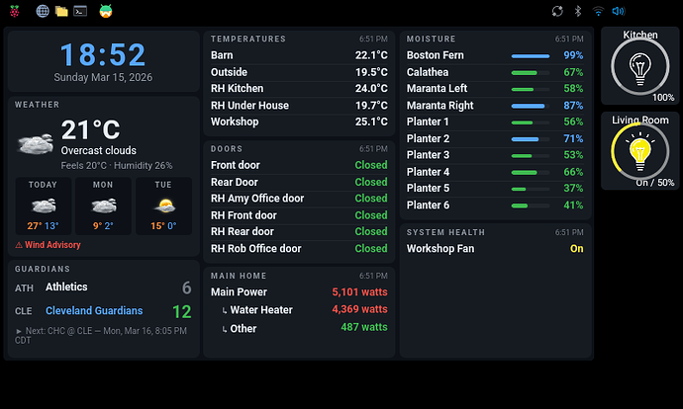Click the Boston Fern moisture bar
Image resolution: width=683 pixels, height=409 pixels.
coord(531,56)
